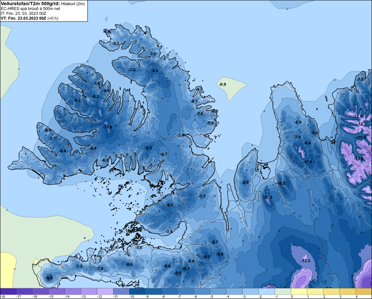The width and height of the screenshot is (372, 299).
Task: Click the -7.0 temperature label
Action: (100, 269)
